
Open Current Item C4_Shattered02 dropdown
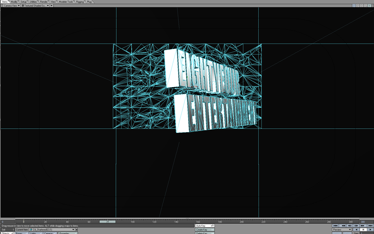click(x=52, y=229)
